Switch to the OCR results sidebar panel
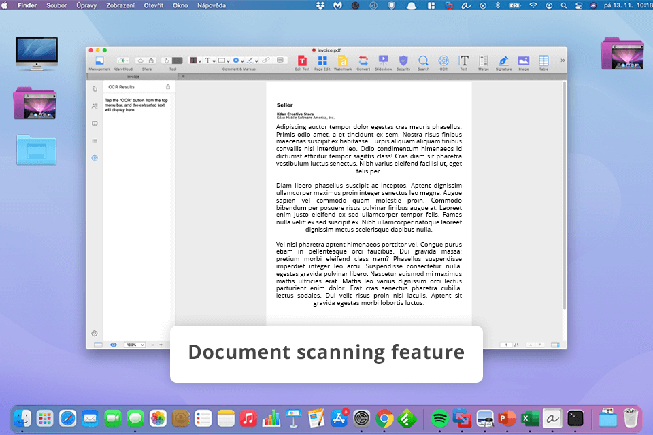 [x=95, y=158]
